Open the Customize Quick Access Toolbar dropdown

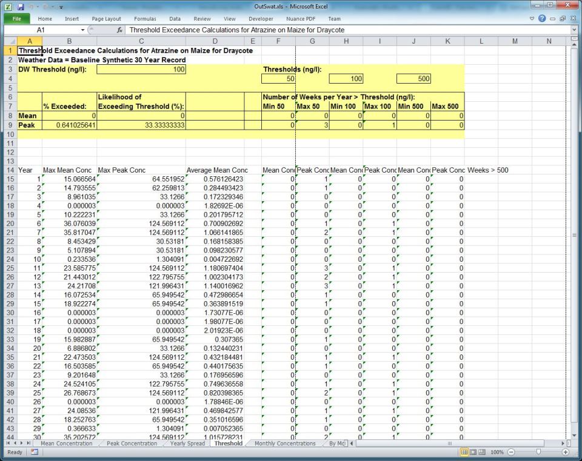(x=61, y=6)
